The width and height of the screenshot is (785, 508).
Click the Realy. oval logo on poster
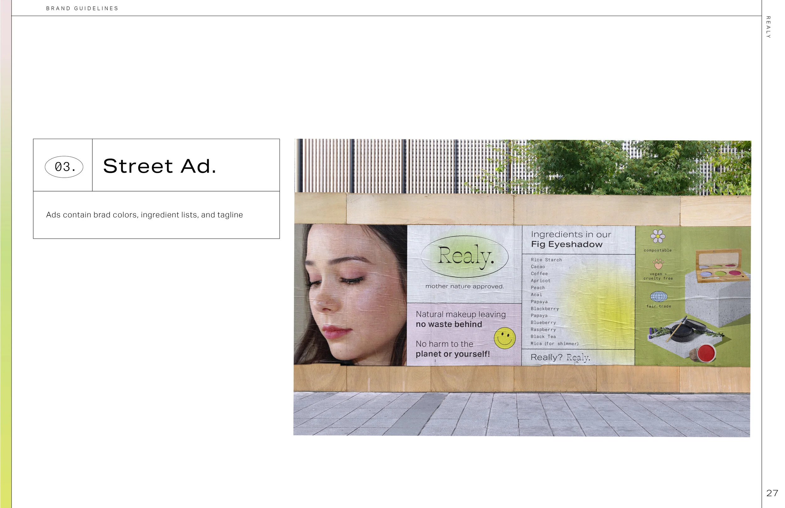point(465,256)
